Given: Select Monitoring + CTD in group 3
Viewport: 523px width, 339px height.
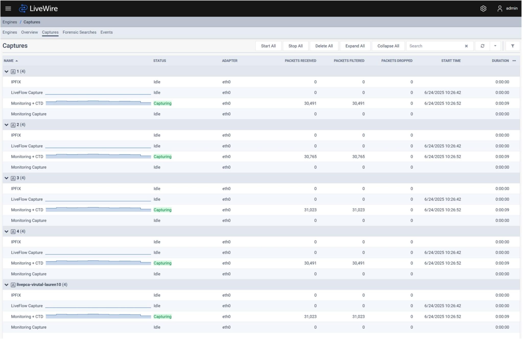Looking at the screenshot, I should point(27,210).
